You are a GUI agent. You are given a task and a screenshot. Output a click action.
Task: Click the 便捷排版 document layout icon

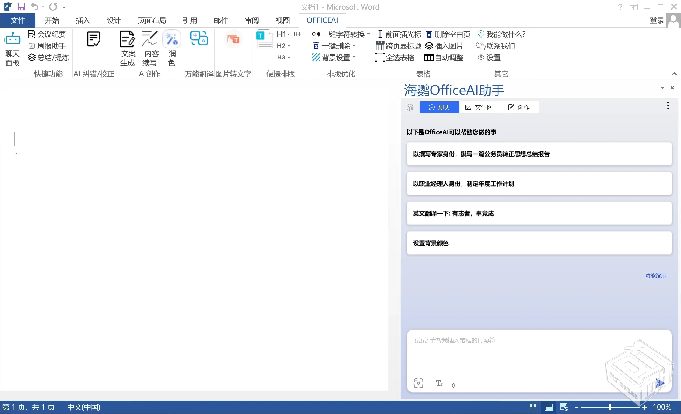264,39
